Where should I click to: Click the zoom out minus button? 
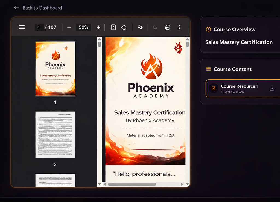[69, 27]
